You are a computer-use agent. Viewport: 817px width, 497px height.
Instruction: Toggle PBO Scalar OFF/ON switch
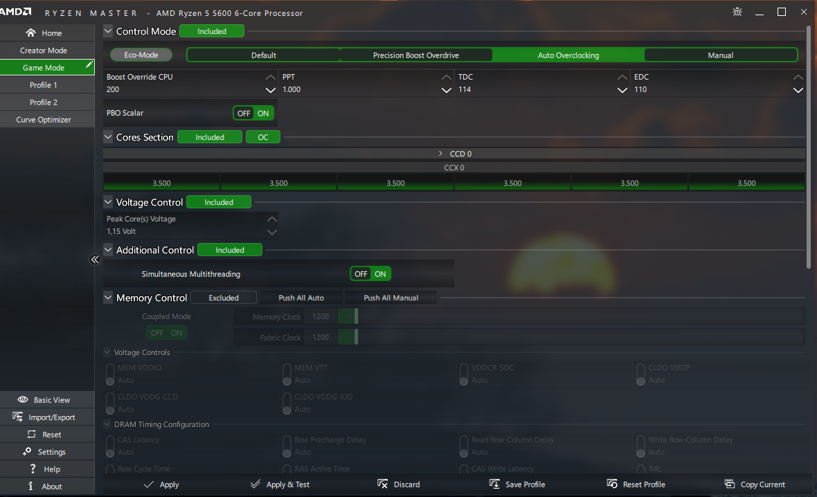coord(253,113)
